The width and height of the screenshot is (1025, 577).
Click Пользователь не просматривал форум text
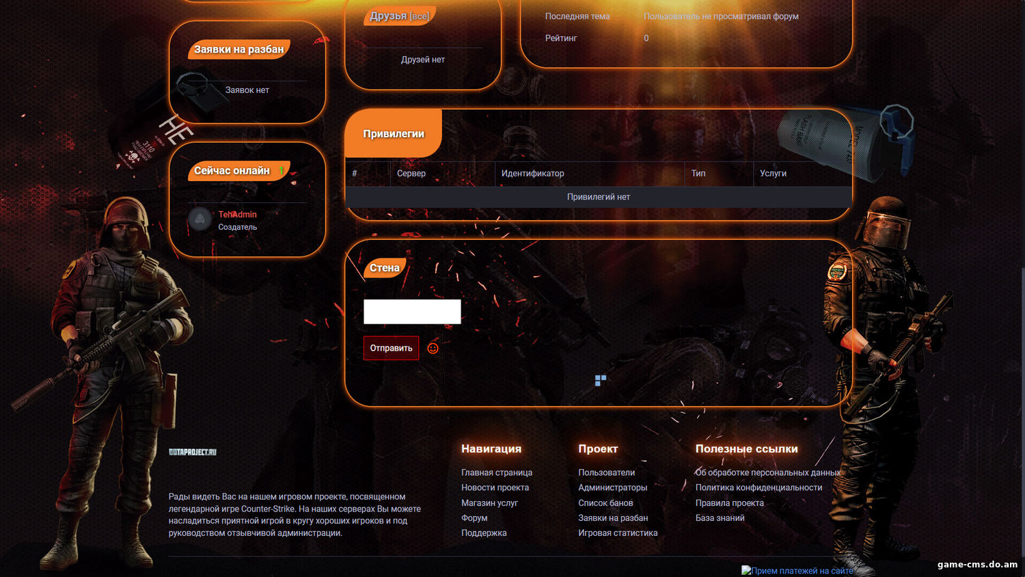point(721,16)
